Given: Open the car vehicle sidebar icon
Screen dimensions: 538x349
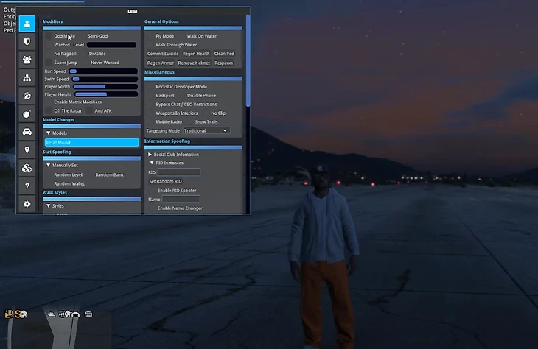Looking at the screenshot, I should click(27, 132).
